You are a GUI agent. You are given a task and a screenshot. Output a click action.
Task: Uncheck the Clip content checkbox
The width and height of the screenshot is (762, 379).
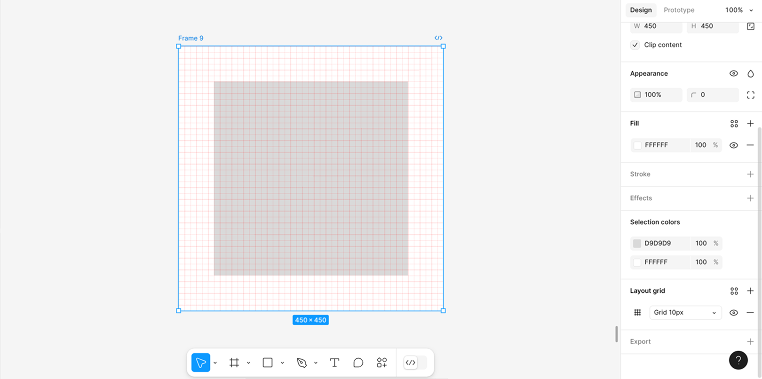(x=635, y=45)
